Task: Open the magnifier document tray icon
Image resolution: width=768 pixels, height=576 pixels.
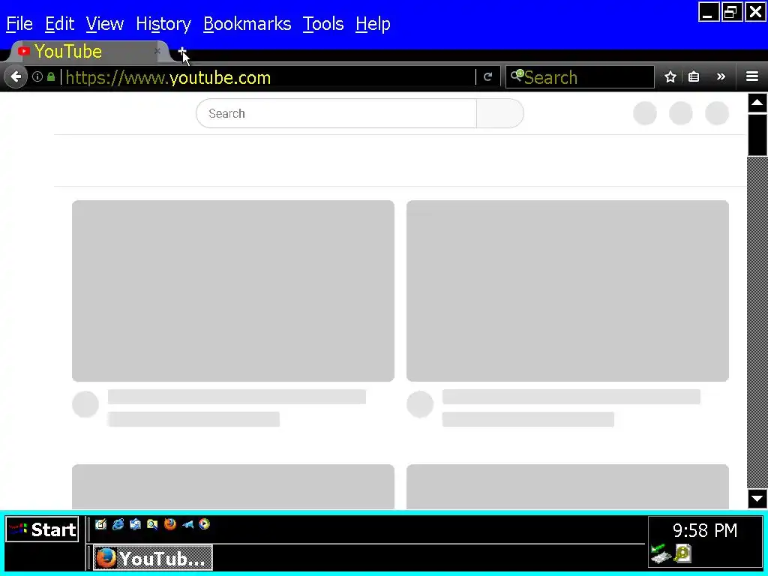Action: (x=682, y=553)
